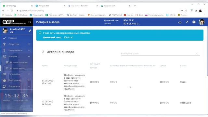This screenshot has height=117, width=208.
Task: Click the page vertical scrollbar
Action: (207, 52)
